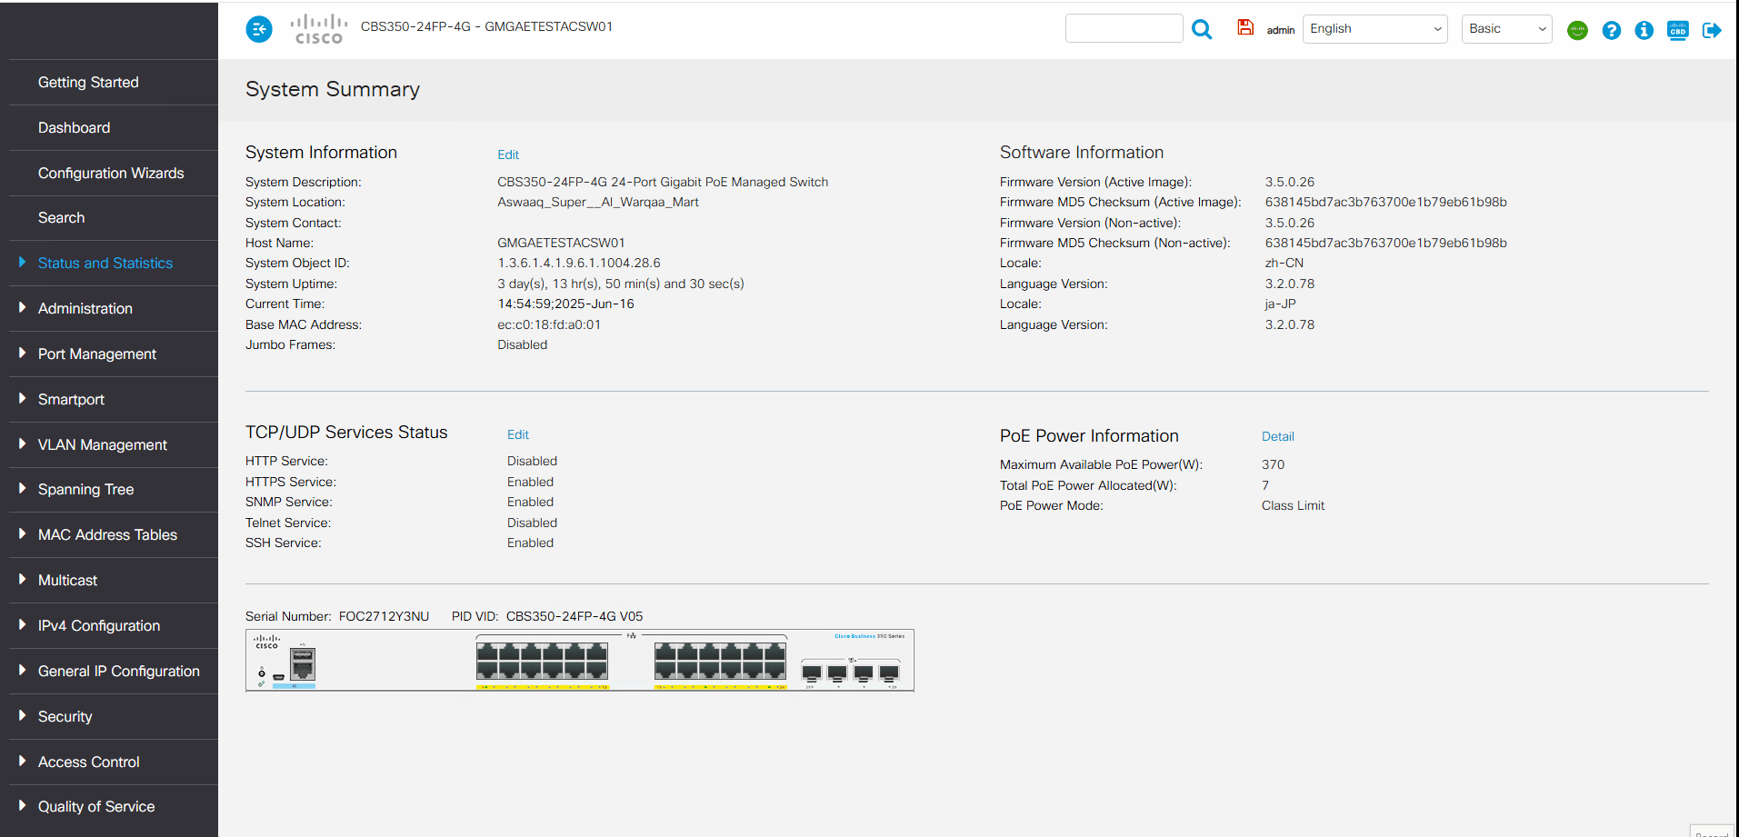The image size is (1739, 837).
Task: Select the System Summary page heading
Action: click(x=333, y=89)
